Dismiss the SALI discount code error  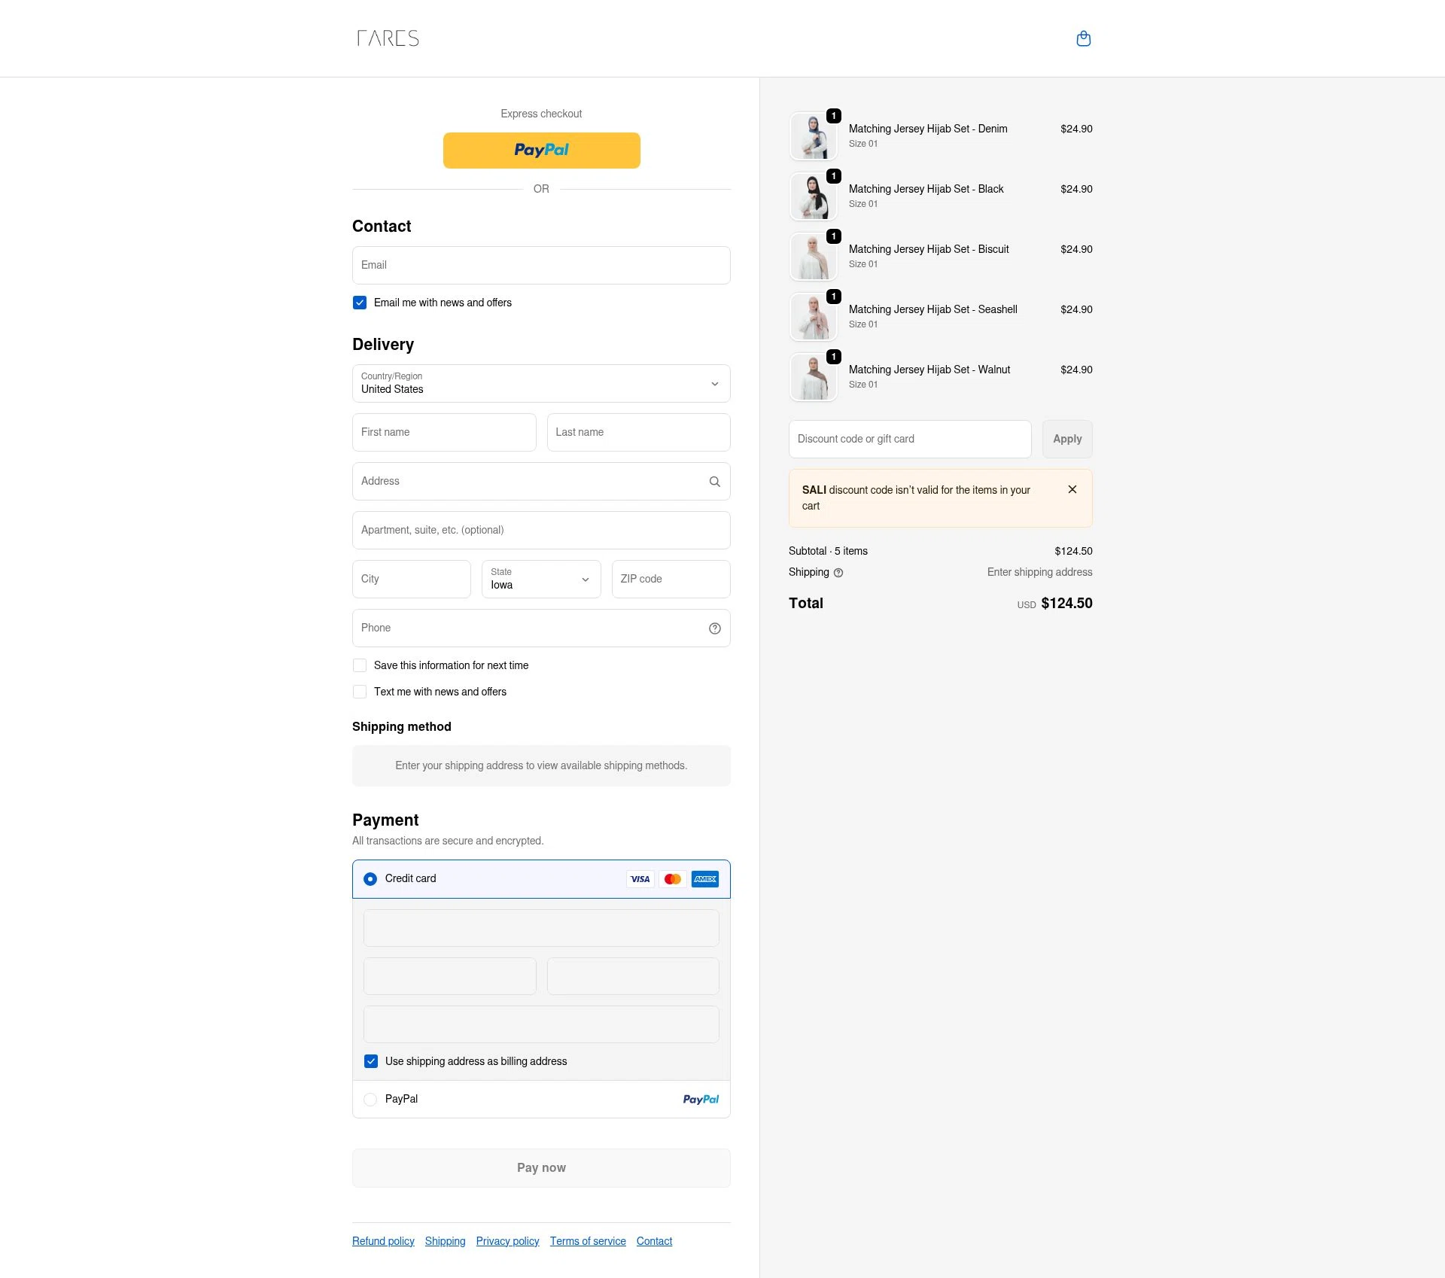pos(1072,489)
